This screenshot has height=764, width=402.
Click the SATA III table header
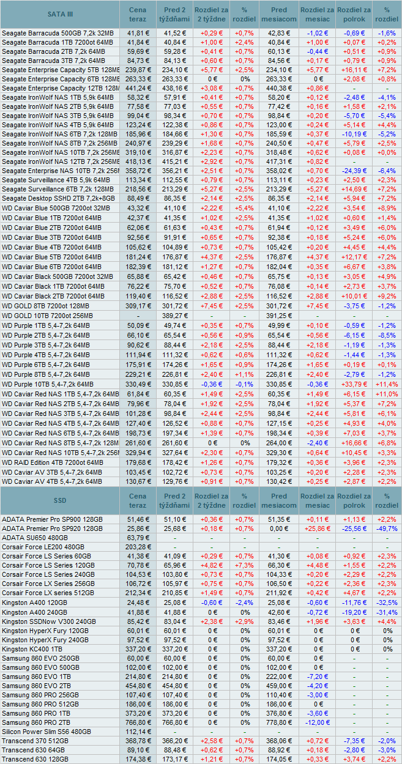[60, 15]
